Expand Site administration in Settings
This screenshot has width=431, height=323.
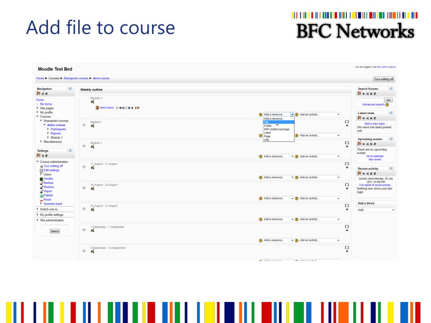(37, 220)
